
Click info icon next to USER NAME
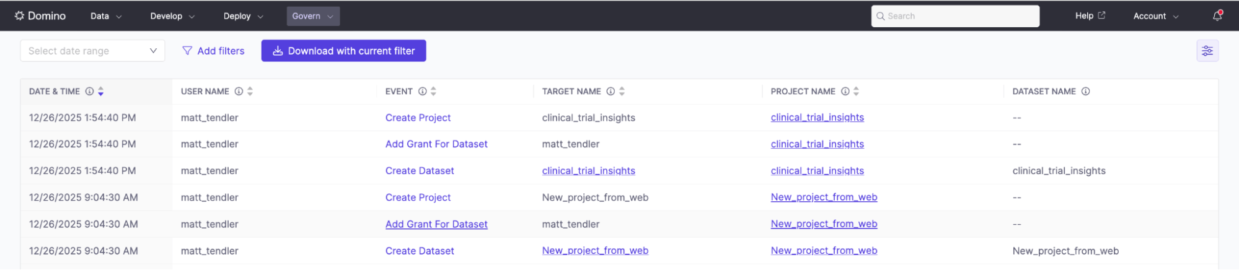pos(239,92)
